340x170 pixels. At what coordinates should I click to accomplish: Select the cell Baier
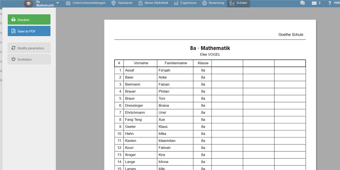click(140, 77)
